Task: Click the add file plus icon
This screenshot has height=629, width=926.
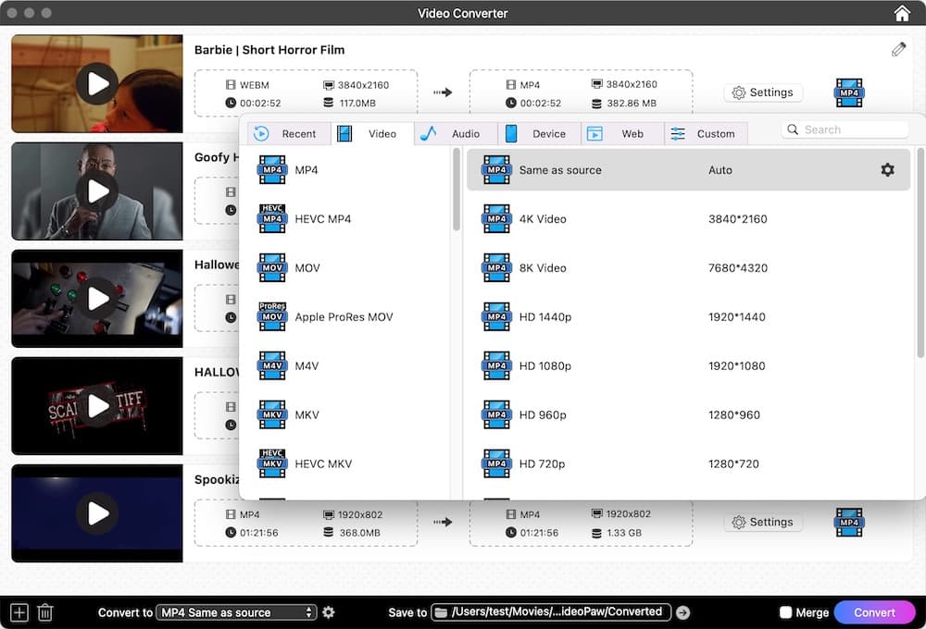Action: [19, 612]
